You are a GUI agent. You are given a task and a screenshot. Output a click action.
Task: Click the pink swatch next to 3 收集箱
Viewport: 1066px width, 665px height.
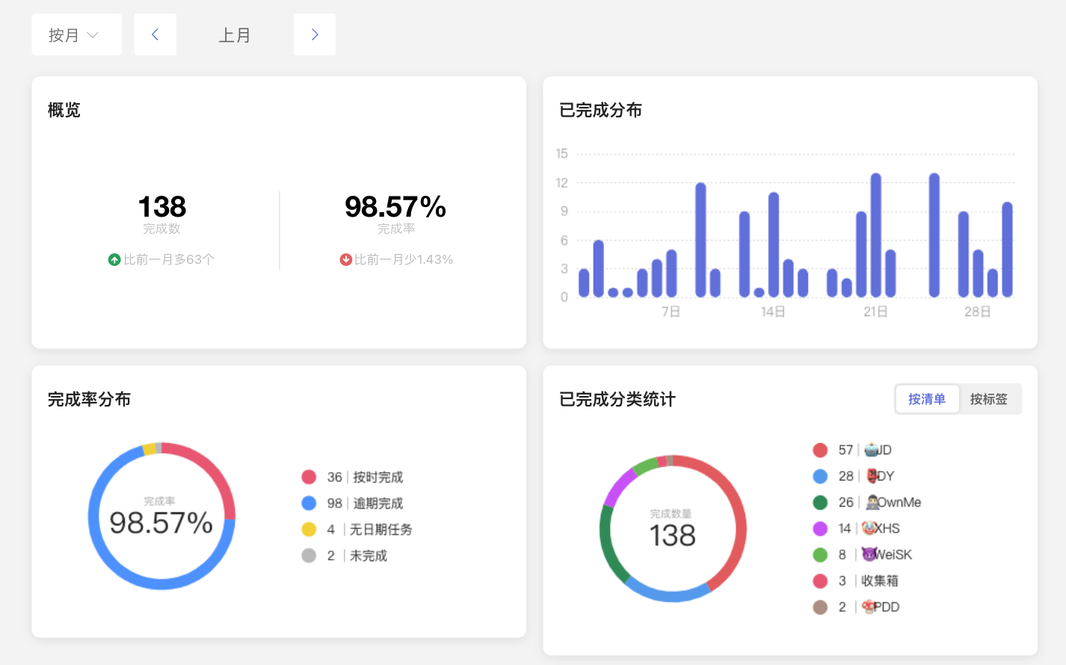[x=820, y=581]
